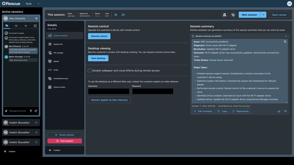
Task: Switch to the add-person tab in session card
Action: [16, 26]
